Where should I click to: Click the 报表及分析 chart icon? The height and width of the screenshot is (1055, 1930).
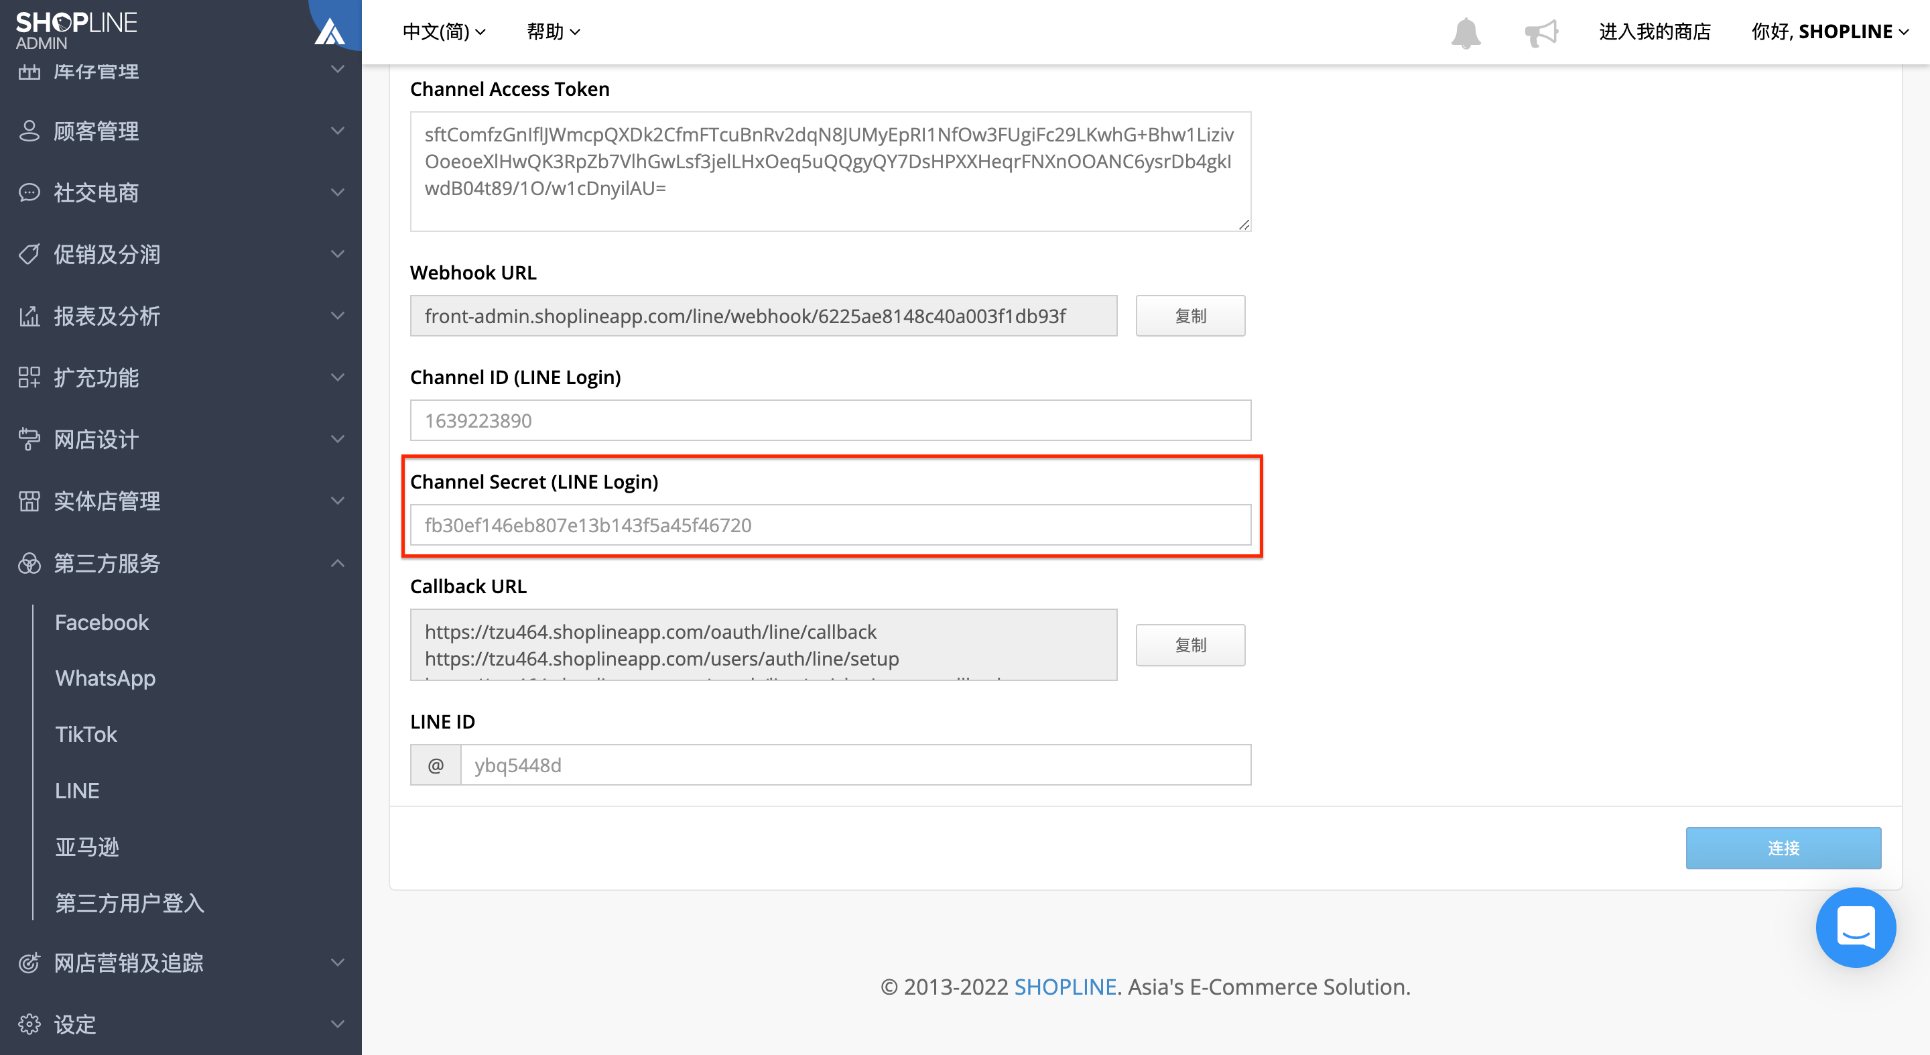pos(29,316)
